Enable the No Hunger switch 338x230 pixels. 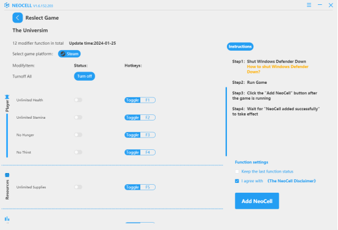78,135
